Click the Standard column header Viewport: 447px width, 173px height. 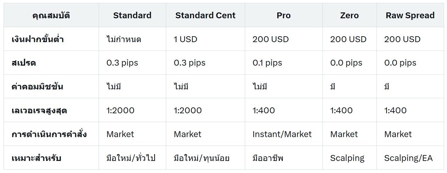[x=132, y=15]
